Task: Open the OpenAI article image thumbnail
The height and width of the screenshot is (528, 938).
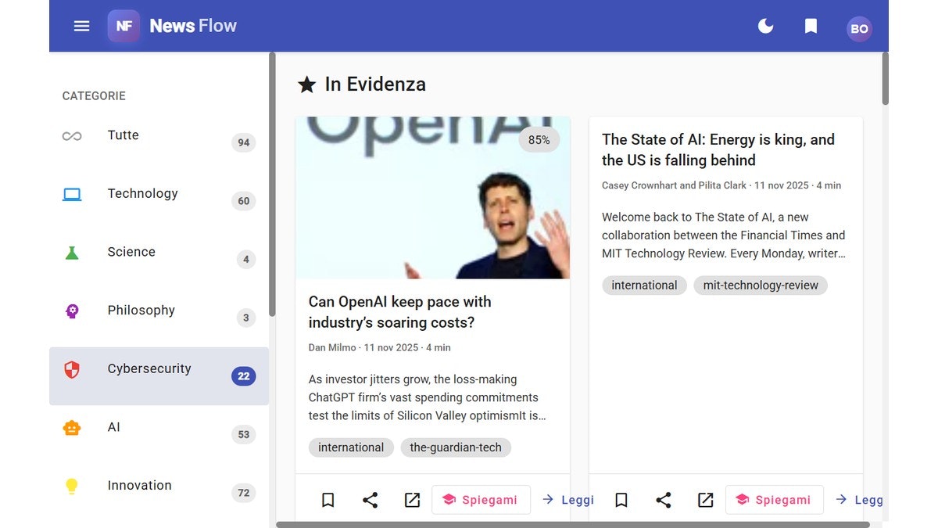Action: pyautogui.click(x=432, y=198)
